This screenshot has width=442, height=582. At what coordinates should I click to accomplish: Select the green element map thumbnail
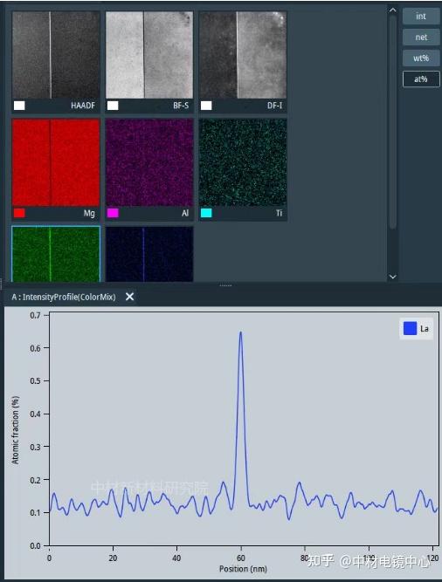coord(56,254)
